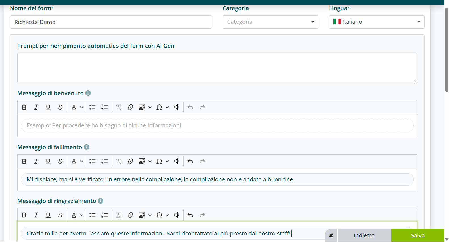The width and height of the screenshot is (449, 242).
Task: Insert link in Messaggio di ringraziamento editor
Action: [x=130, y=215]
